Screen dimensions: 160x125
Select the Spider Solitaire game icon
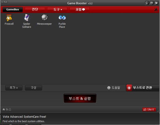(x=27, y=18)
